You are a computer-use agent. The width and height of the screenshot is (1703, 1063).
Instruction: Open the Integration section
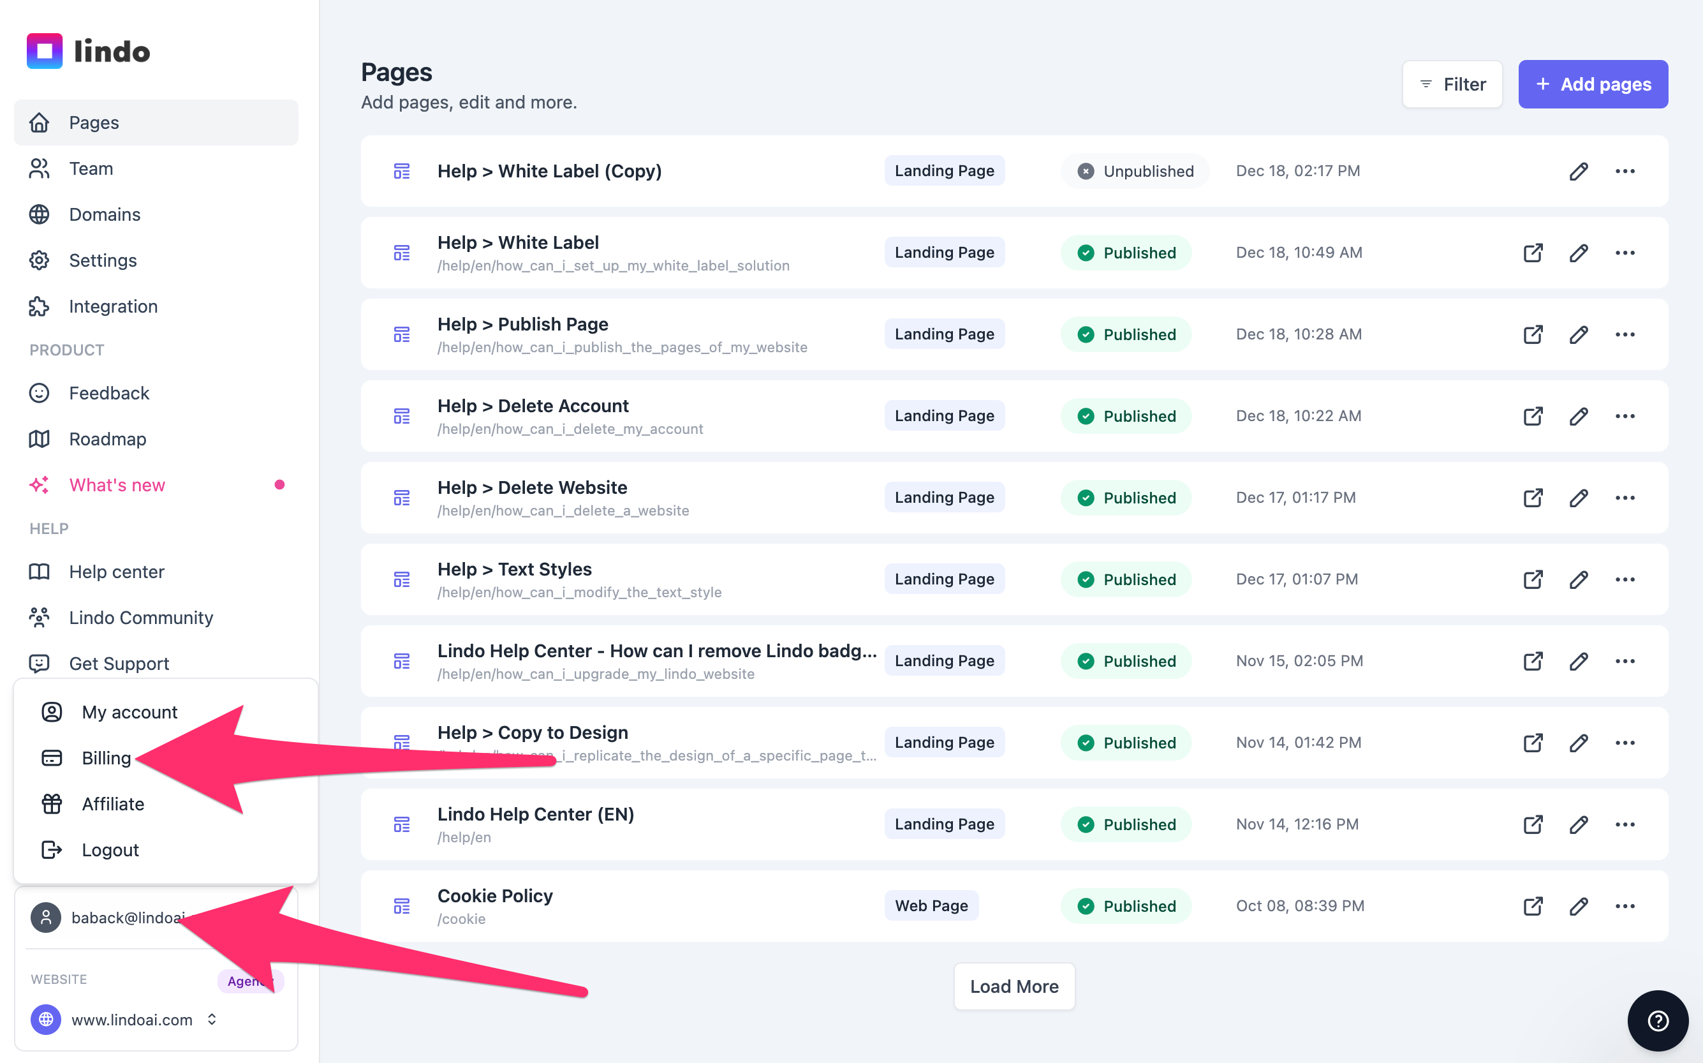pos(156,306)
